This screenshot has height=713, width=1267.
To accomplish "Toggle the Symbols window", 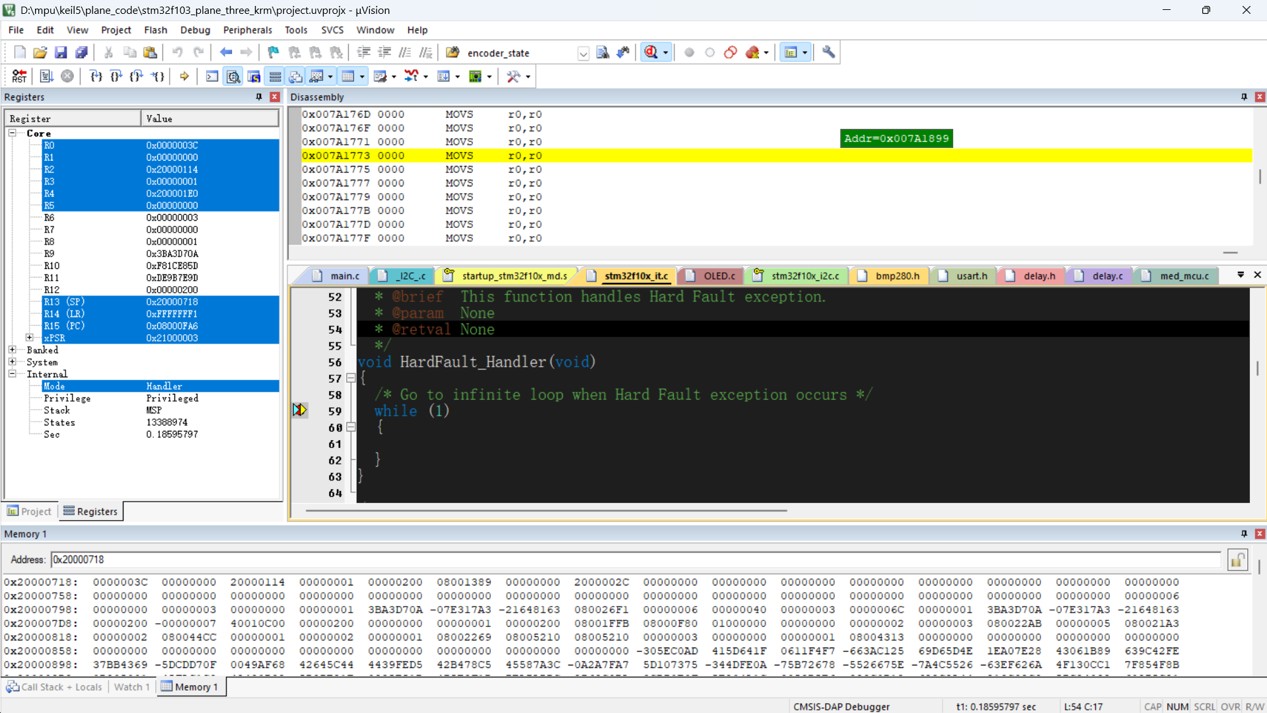I will coord(254,77).
